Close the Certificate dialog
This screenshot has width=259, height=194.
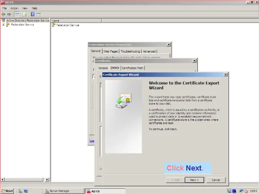(195, 61)
